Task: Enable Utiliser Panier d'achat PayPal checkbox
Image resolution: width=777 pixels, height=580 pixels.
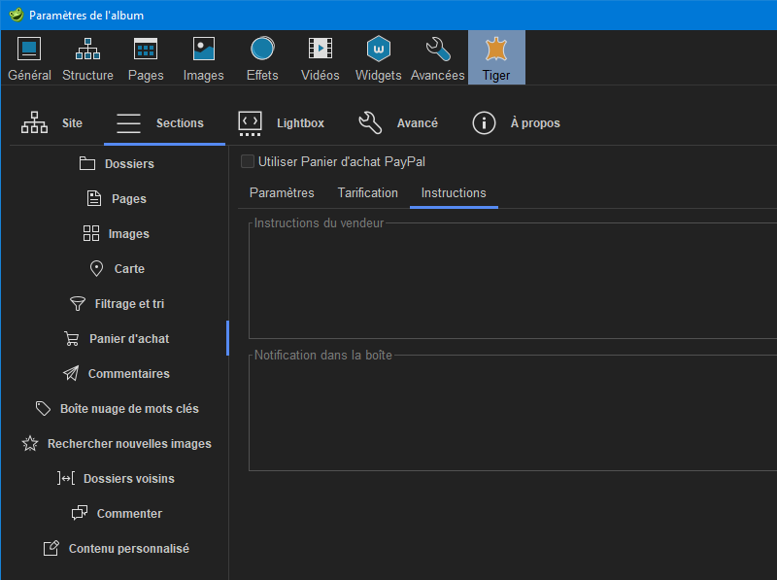Action: pyautogui.click(x=248, y=161)
